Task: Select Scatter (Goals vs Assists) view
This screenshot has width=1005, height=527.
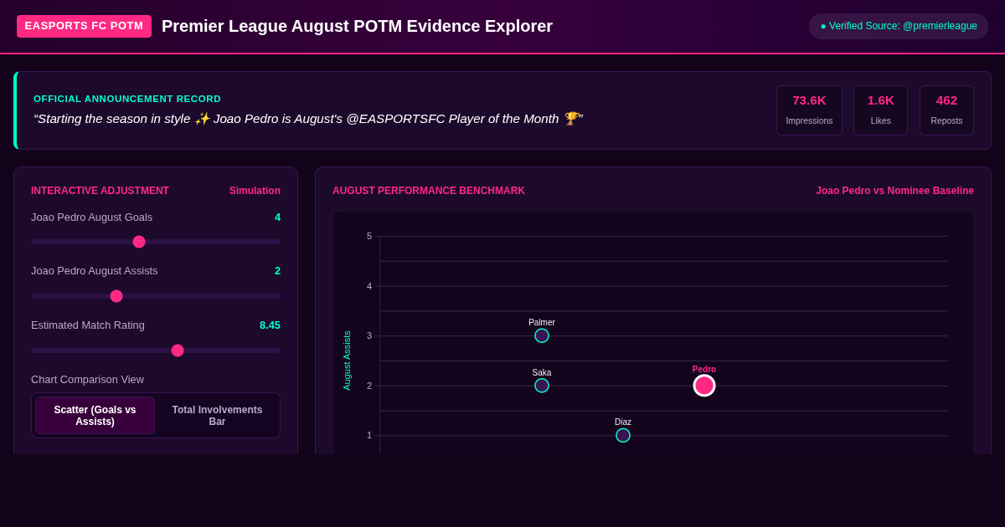Action: (95, 416)
